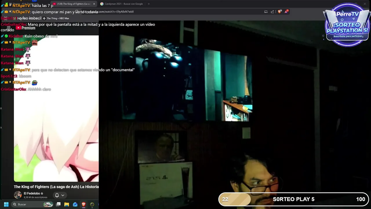Open the round green taskbar app icon
Image resolution: width=371 pixels, height=209 pixels.
(92, 204)
